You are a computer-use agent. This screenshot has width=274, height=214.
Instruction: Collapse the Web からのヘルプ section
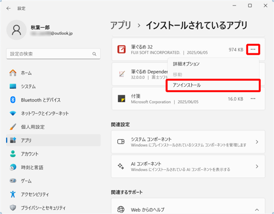tap(257, 210)
